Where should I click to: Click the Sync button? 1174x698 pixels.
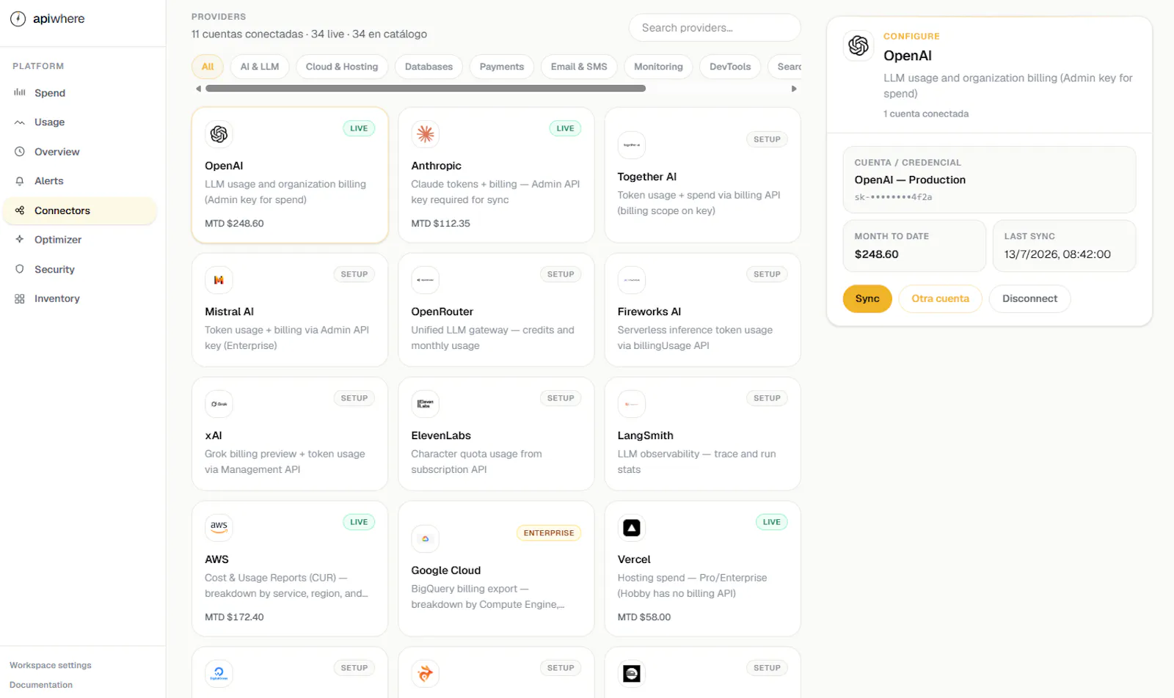point(867,298)
